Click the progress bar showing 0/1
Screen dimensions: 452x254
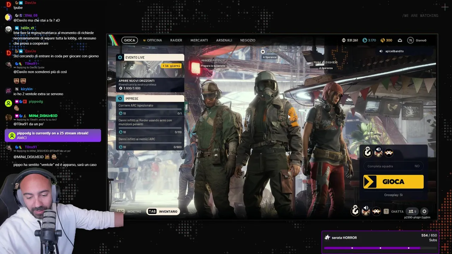pos(150,109)
